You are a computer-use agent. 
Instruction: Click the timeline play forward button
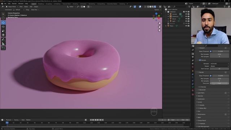pos(98,120)
